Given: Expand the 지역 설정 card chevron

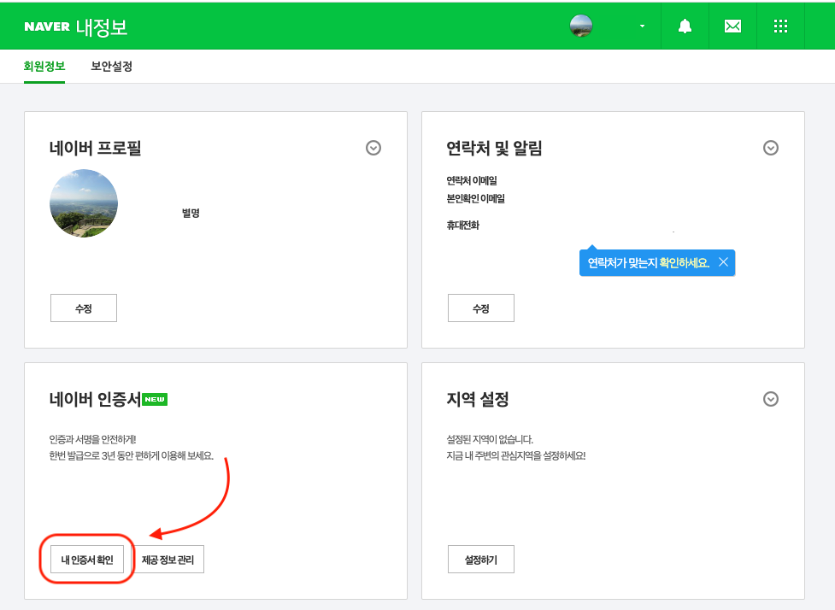Looking at the screenshot, I should (771, 399).
